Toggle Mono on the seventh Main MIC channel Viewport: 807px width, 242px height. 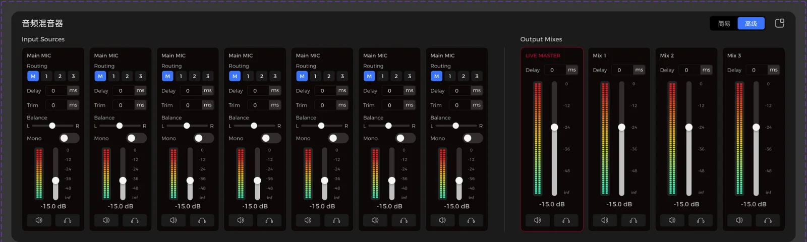tap(473, 138)
